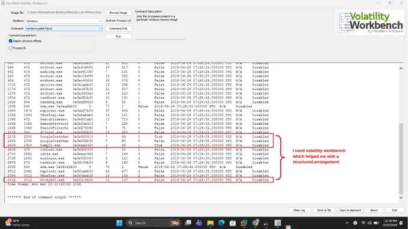Run the selected command

click(118, 37)
